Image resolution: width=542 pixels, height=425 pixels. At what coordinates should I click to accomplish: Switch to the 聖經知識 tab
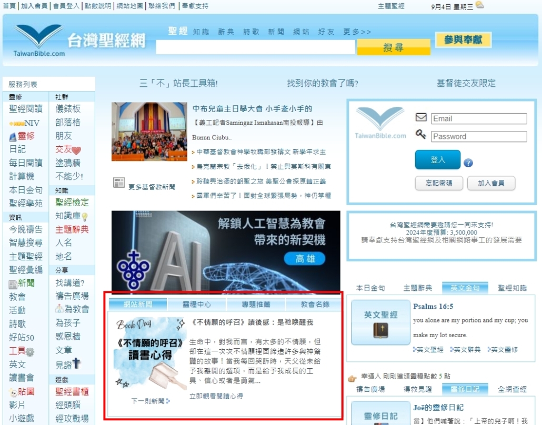point(513,288)
